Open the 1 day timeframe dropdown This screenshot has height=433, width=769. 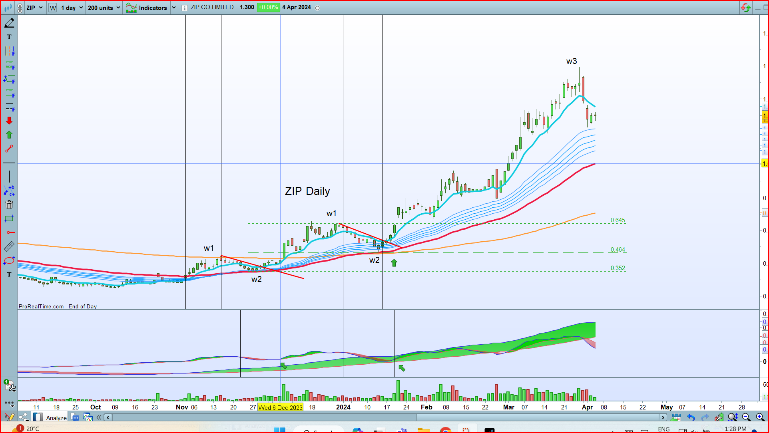72,8
